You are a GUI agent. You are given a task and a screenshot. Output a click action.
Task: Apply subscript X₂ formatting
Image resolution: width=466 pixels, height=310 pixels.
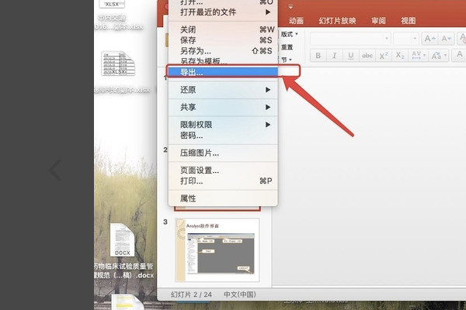pyautogui.click(x=400, y=56)
